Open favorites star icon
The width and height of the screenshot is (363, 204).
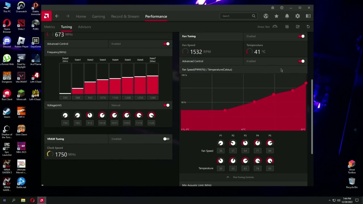point(276,16)
